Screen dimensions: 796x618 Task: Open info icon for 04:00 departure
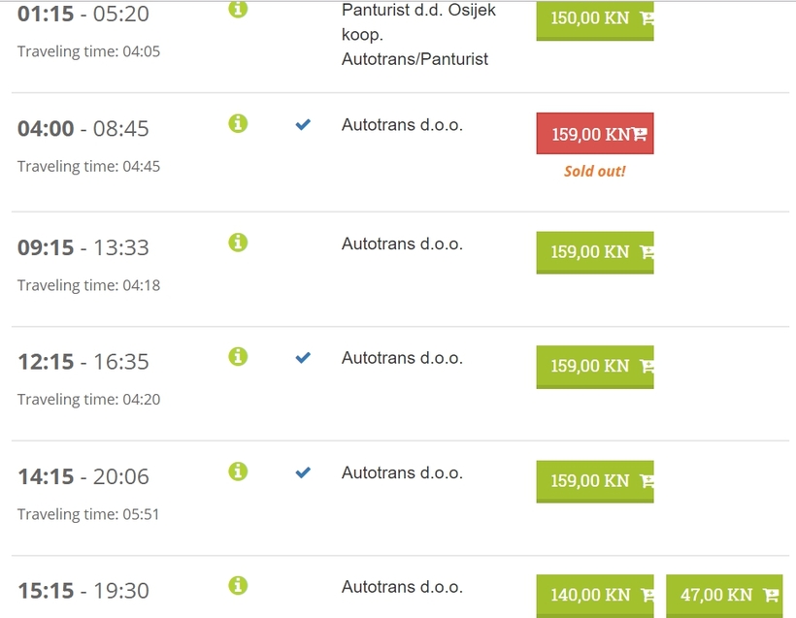click(238, 123)
